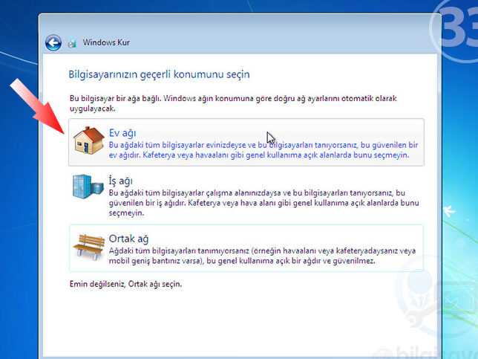The image size is (478, 359).
Task: Click the paragraph starting "Bu bilgisayar bir ağa bağlı"
Action: pyautogui.click(x=233, y=103)
